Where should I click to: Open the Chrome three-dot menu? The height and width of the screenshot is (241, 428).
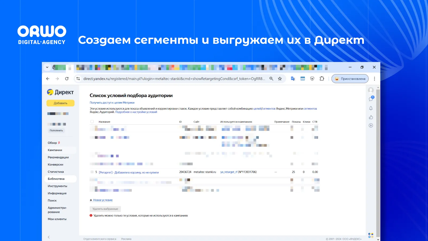click(x=374, y=79)
